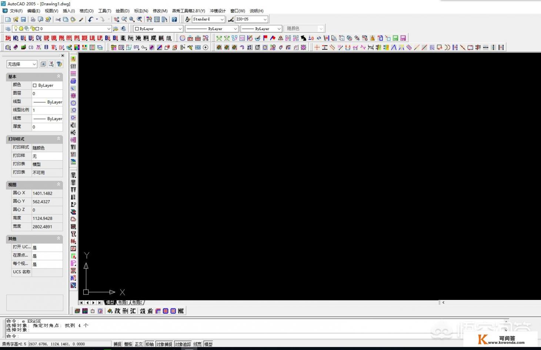Save the drawing with the floppy icon
The height and width of the screenshot is (350, 541).
23,19
